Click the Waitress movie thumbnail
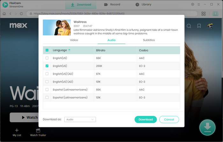The image size is (223, 142). [x=57, y=27]
